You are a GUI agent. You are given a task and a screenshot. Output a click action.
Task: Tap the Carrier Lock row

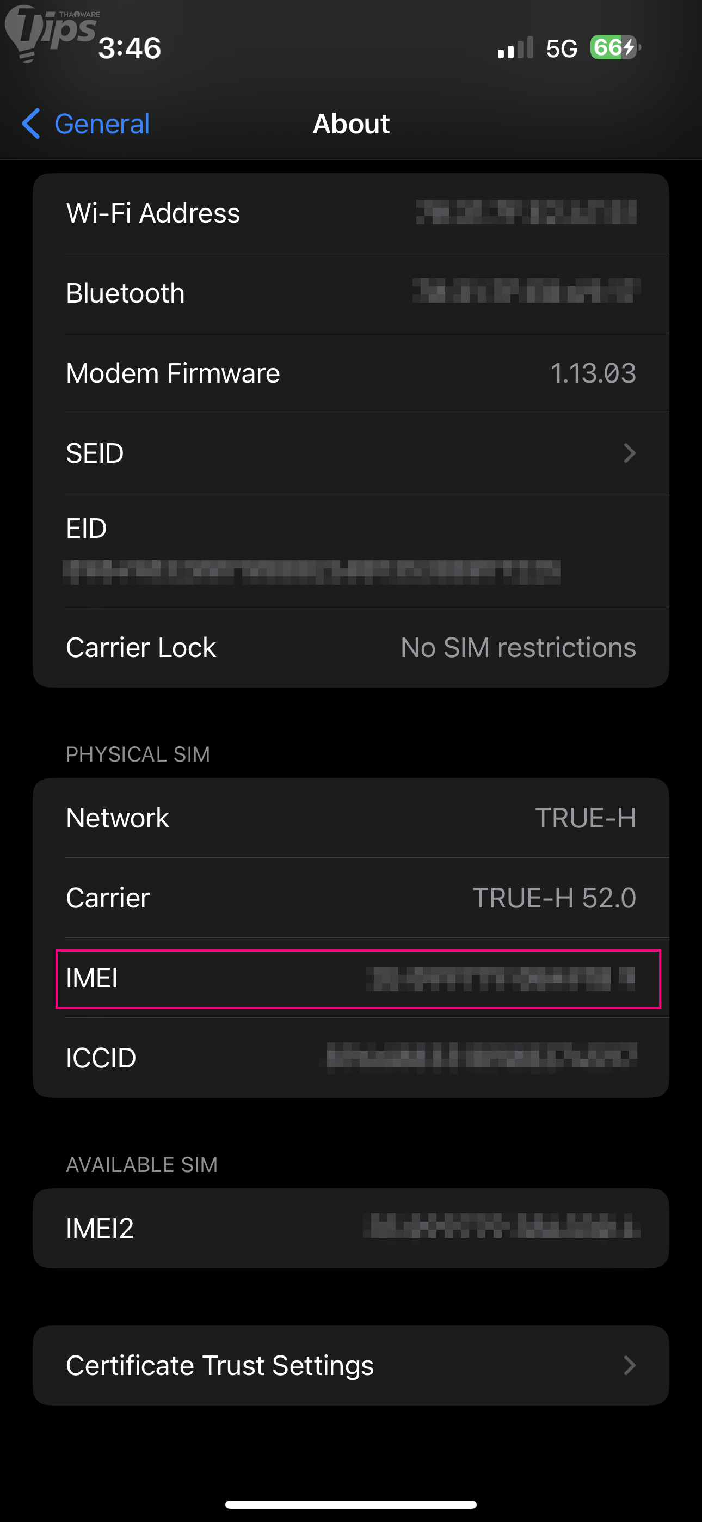pos(351,648)
